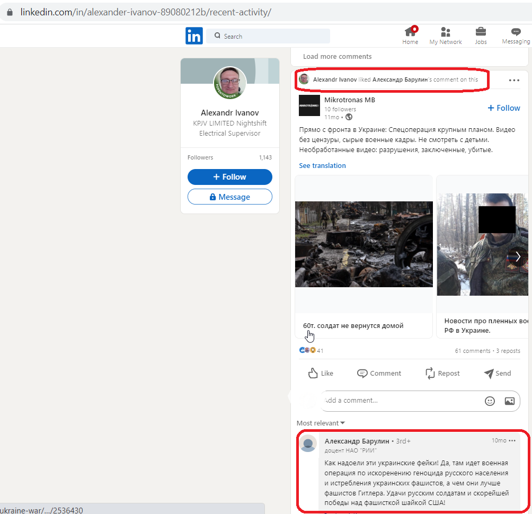The width and height of the screenshot is (532, 514).
Task: Open Alexandr Ivanov's profile photo in sidebar
Action: coord(229,83)
